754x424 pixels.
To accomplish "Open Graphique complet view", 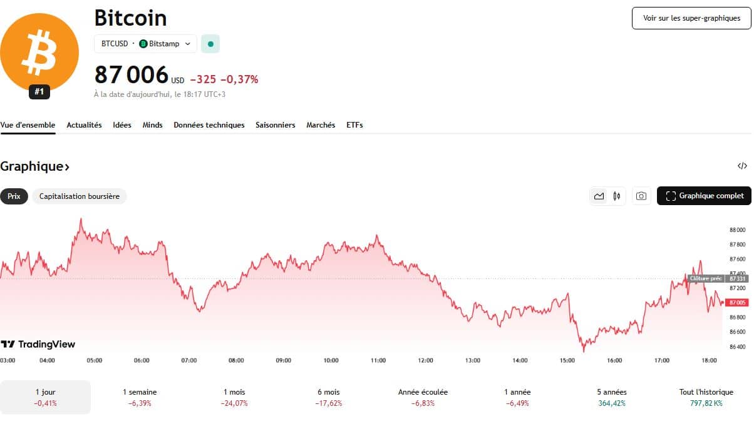I will tap(704, 196).
